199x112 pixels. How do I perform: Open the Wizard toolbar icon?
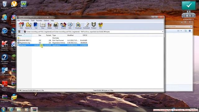tap(63, 26)
